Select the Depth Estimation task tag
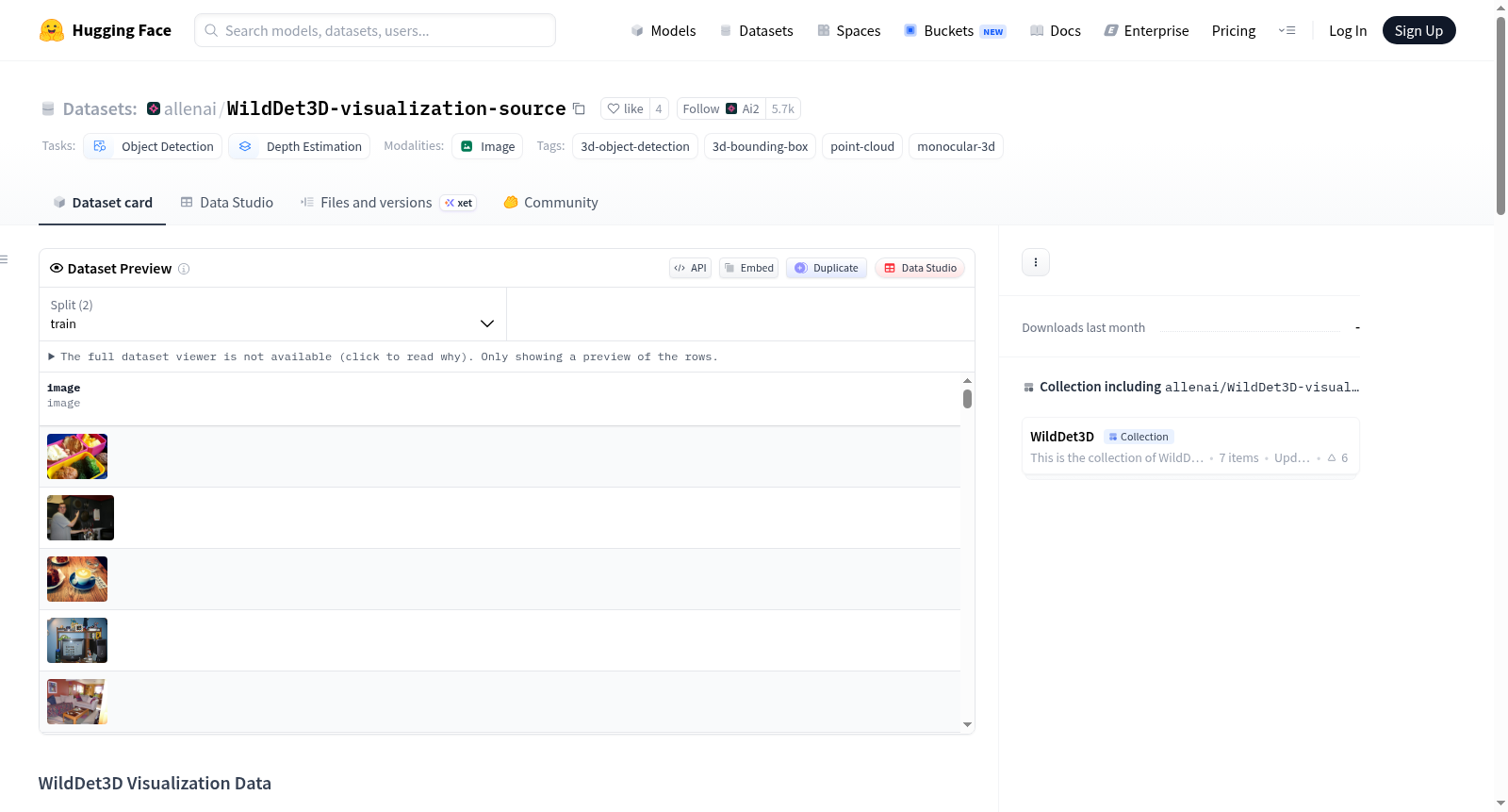The image size is (1508, 812). tap(300, 146)
